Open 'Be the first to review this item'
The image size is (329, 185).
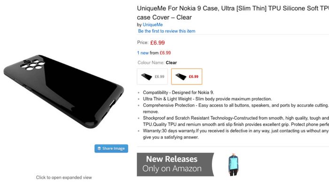click(x=166, y=31)
